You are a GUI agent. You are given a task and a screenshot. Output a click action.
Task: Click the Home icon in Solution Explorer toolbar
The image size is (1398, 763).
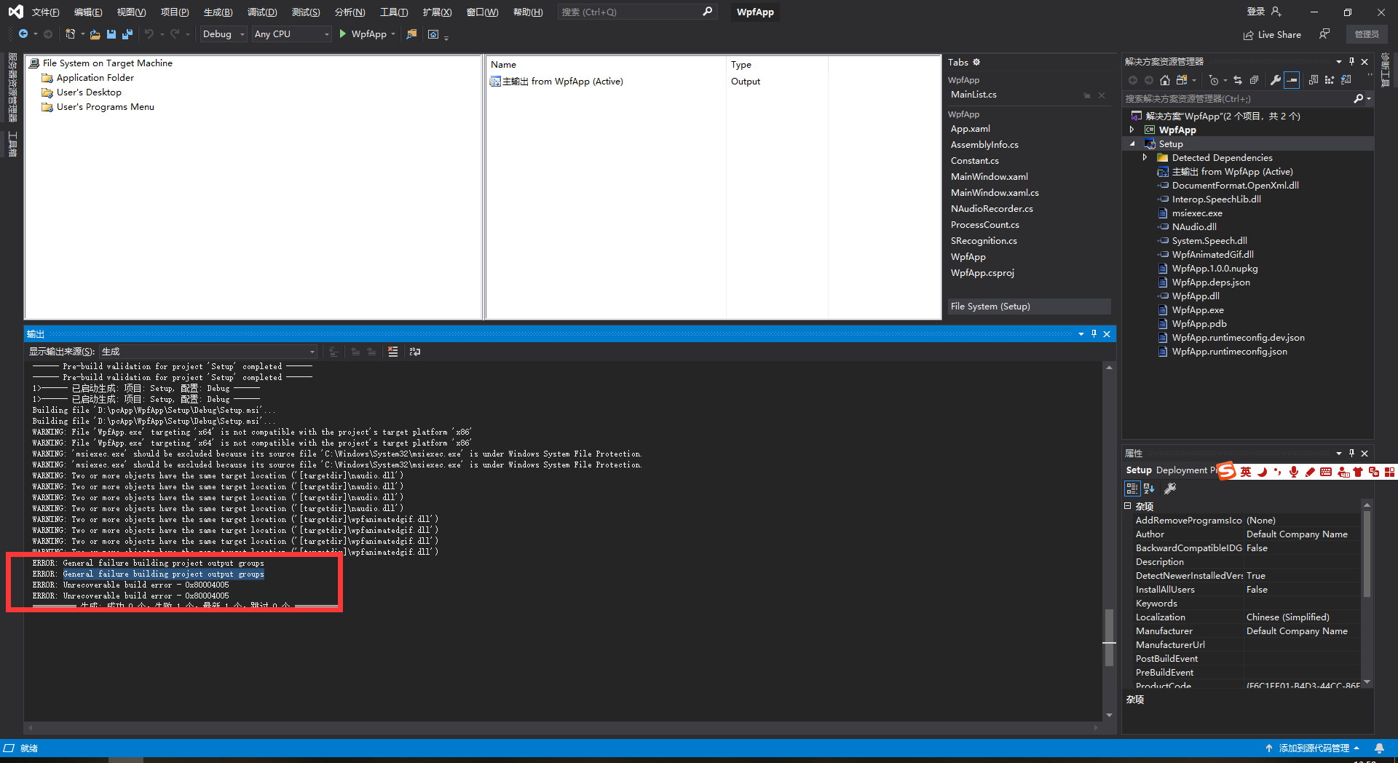click(x=1165, y=80)
